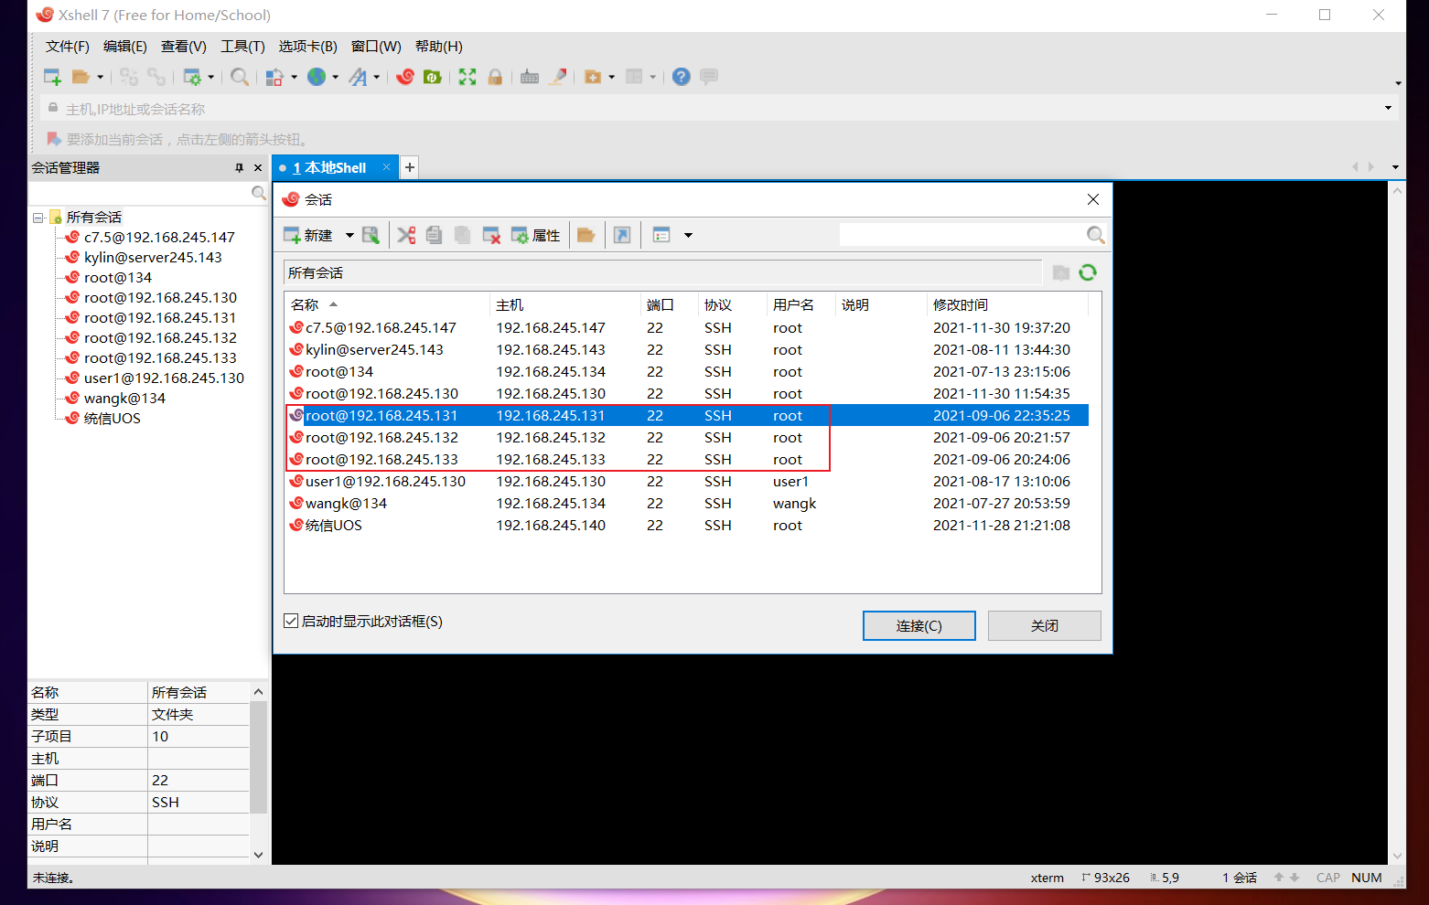Open help via blue question mark icon
The width and height of the screenshot is (1429, 905).
tap(681, 77)
